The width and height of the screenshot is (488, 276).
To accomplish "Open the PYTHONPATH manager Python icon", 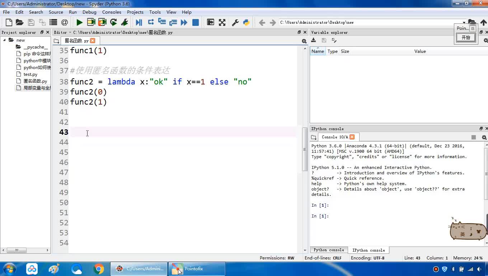I will tap(246, 22).
